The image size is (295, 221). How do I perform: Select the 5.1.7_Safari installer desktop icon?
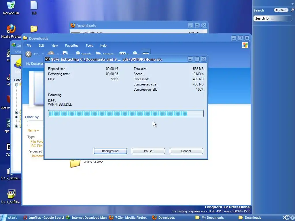point(11,174)
